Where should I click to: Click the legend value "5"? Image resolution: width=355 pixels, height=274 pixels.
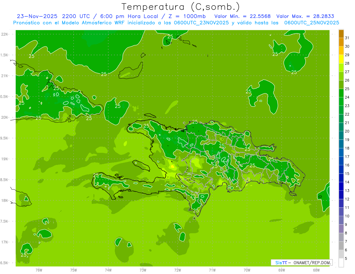coord(346,259)
